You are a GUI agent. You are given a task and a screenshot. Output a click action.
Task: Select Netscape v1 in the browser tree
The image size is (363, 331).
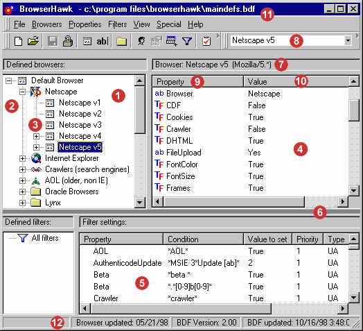[x=80, y=103]
